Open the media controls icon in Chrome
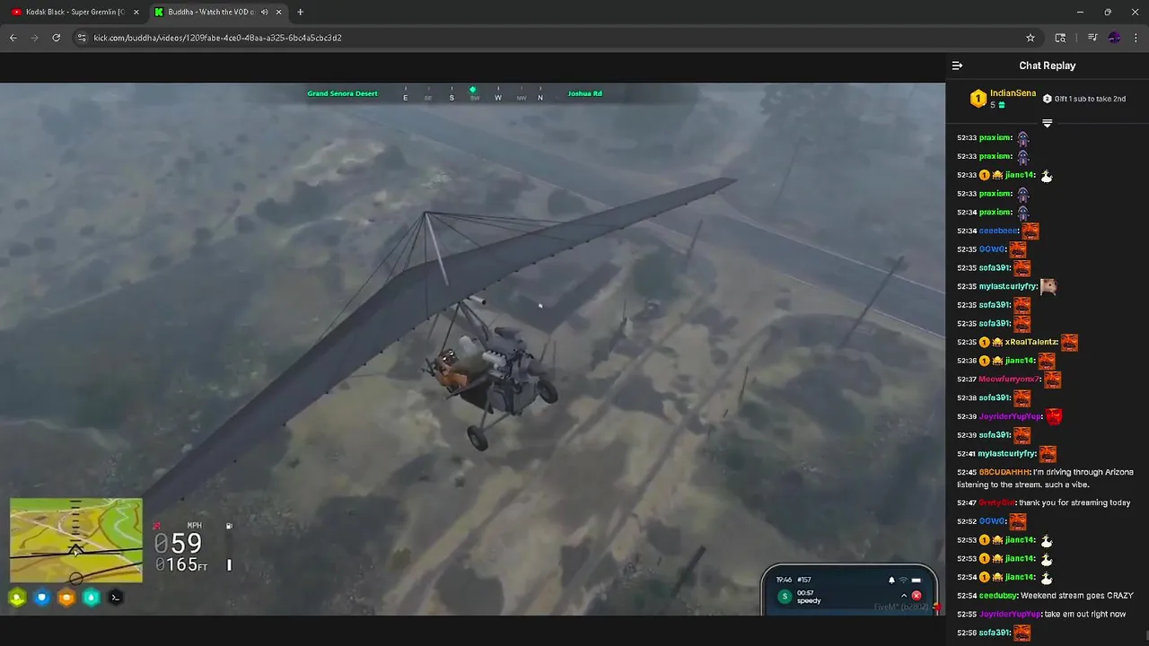 pos(1092,38)
